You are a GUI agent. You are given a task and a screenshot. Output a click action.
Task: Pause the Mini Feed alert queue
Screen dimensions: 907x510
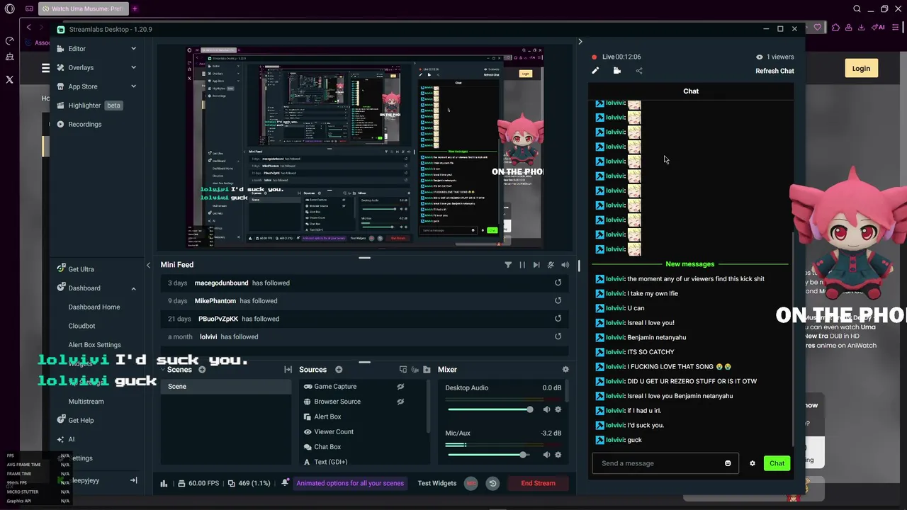522,265
